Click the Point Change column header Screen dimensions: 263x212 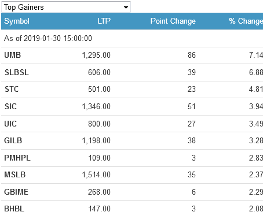pyautogui.click(x=173, y=21)
